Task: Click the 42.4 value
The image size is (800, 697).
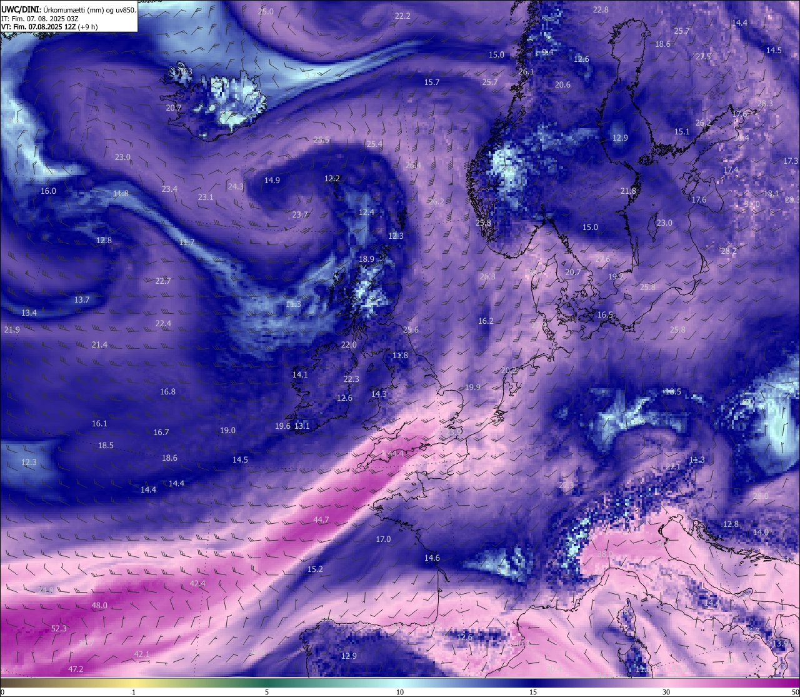Action: point(197,584)
